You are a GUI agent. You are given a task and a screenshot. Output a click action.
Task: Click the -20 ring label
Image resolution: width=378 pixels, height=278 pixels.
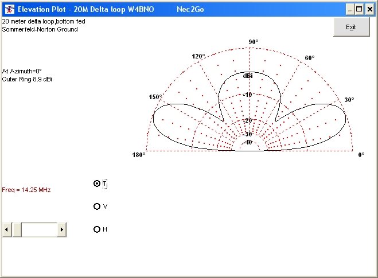pos(248,120)
